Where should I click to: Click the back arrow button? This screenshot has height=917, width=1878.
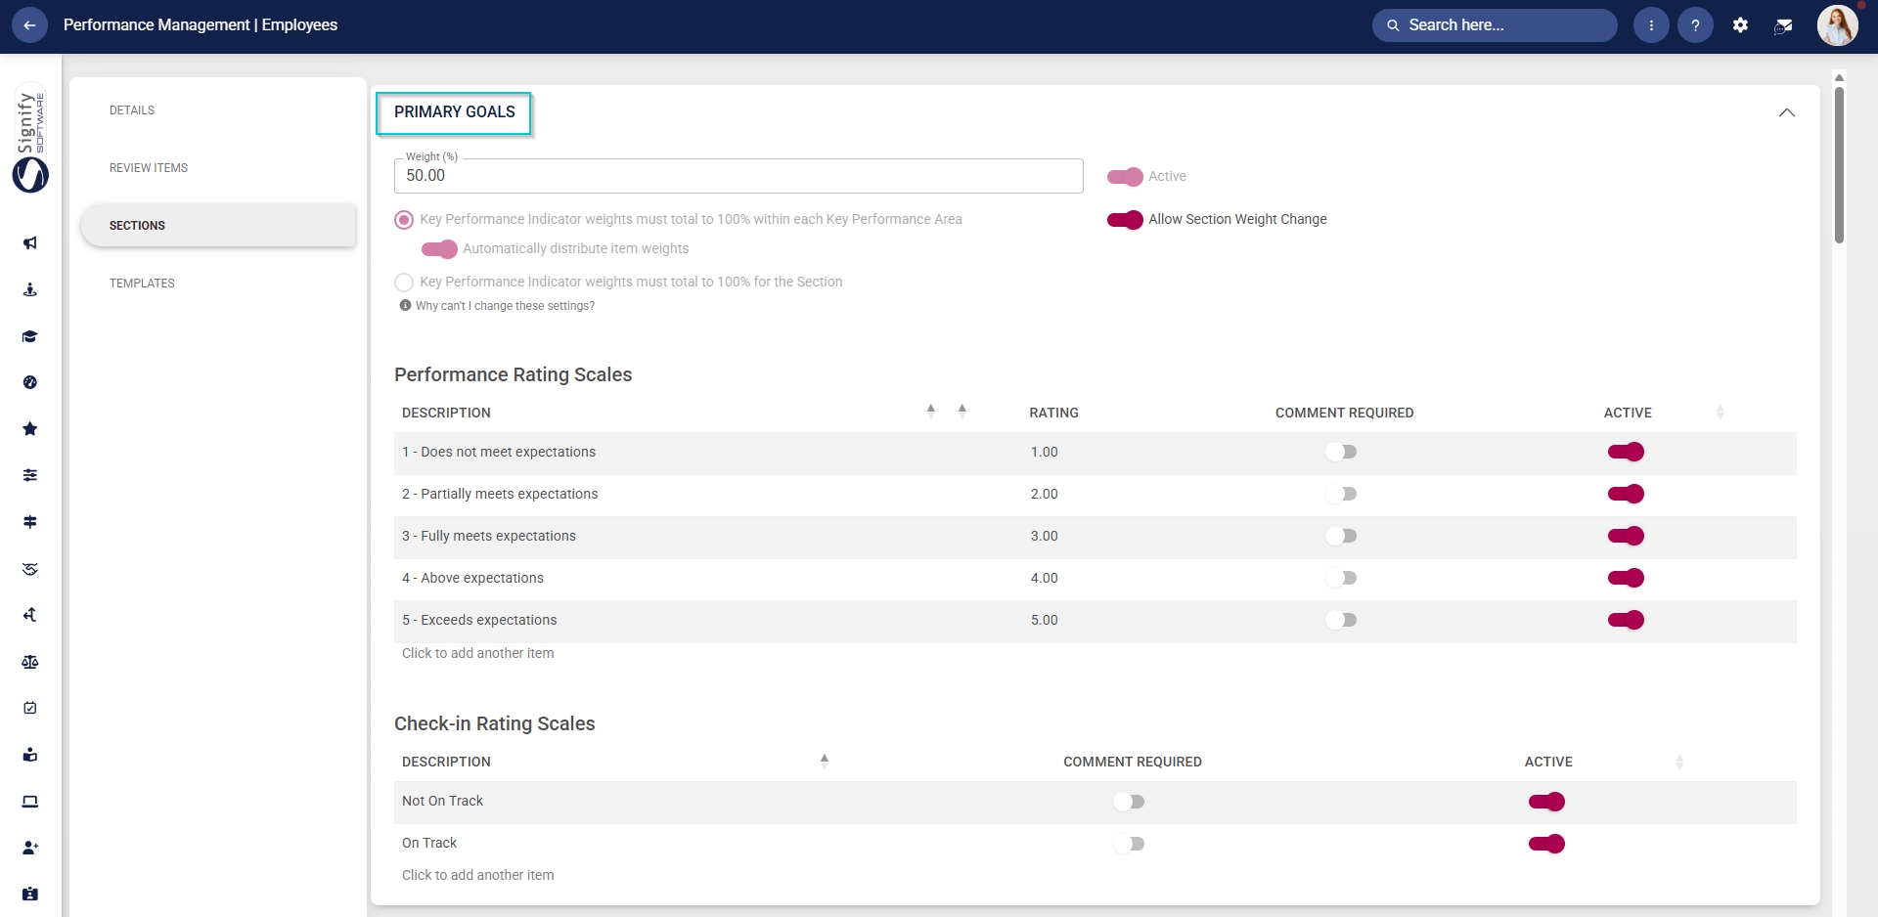[x=29, y=25]
